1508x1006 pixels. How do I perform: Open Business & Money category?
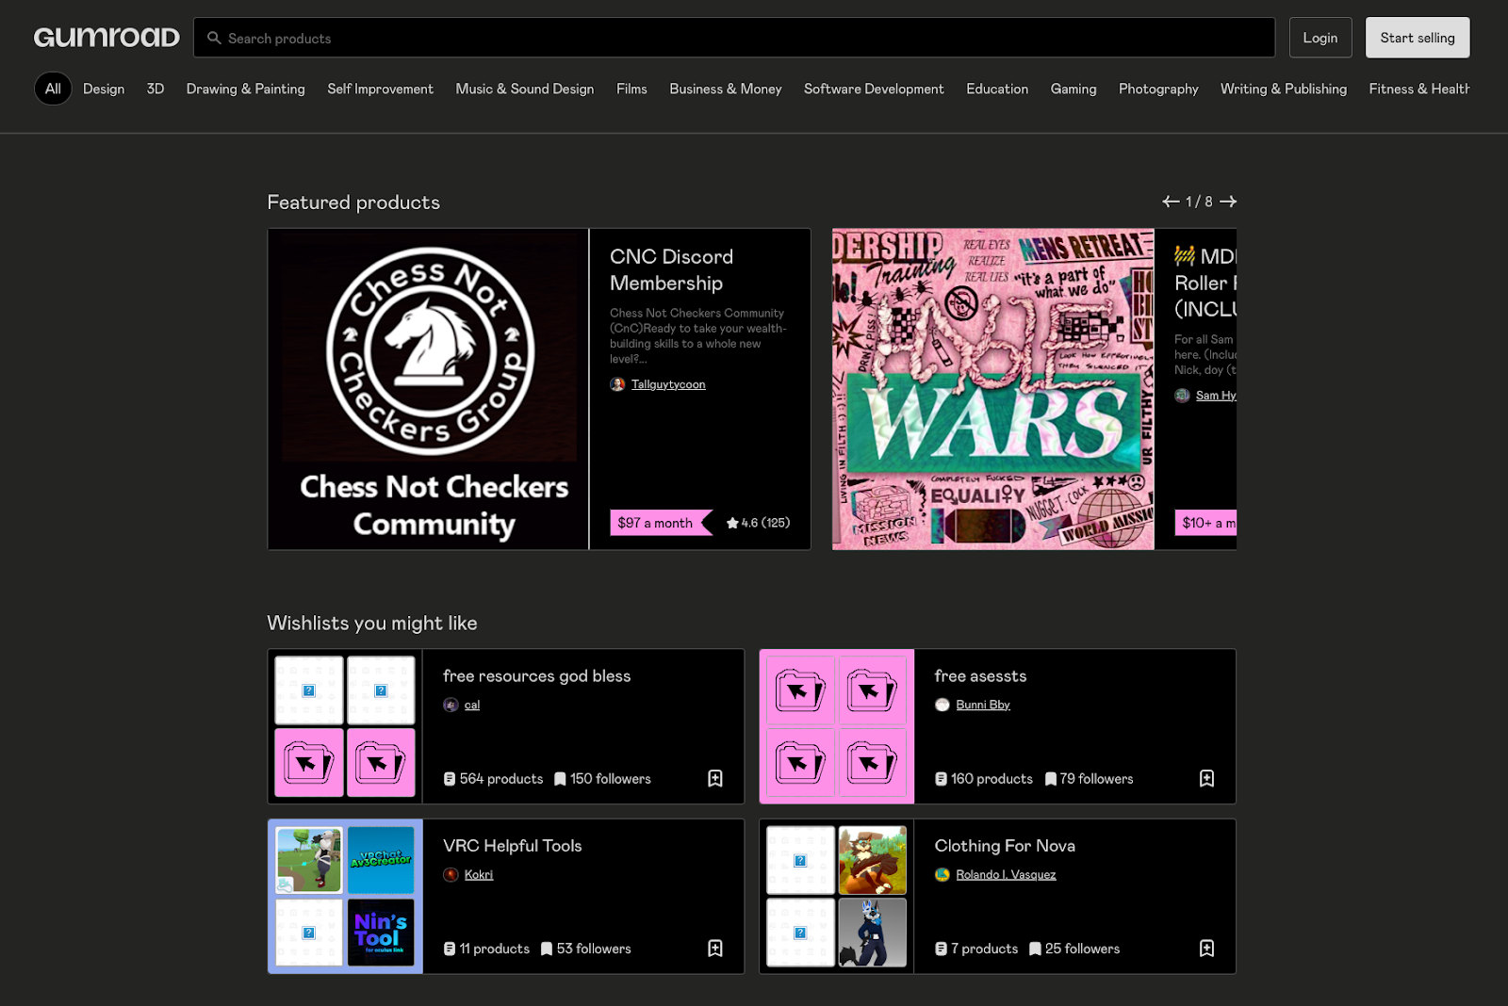click(726, 89)
